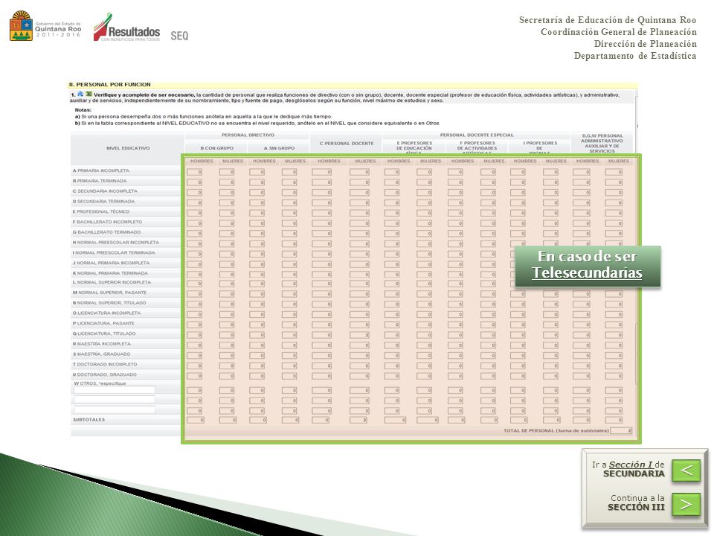The height and width of the screenshot is (536, 714).
Task: Open the Sección I hyperlink
Action: click(x=631, y=465)
